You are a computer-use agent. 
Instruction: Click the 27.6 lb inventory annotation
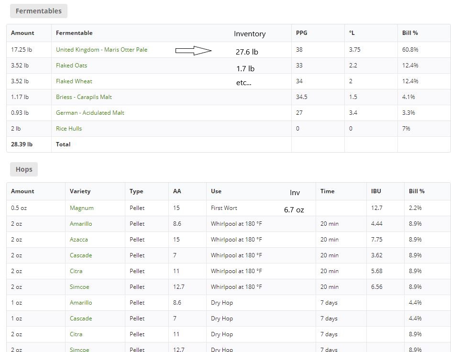pos(247,52)
